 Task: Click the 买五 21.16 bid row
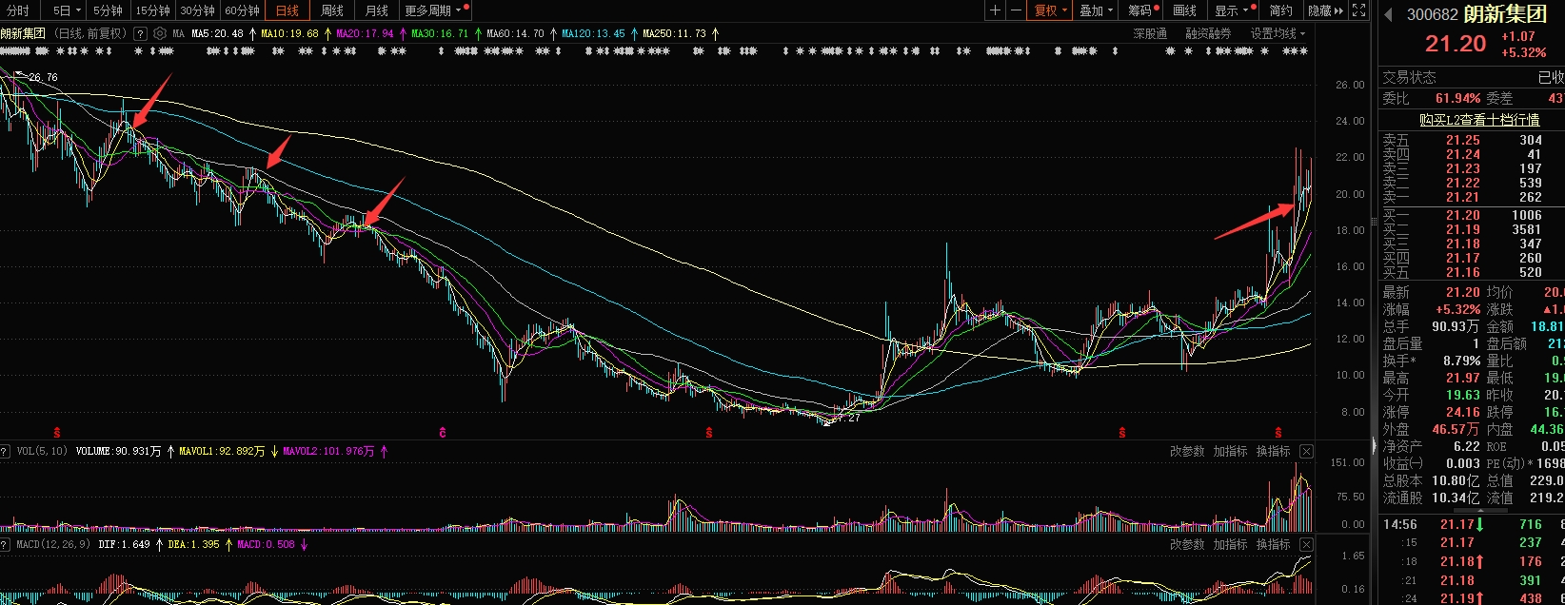[1472, 272]
